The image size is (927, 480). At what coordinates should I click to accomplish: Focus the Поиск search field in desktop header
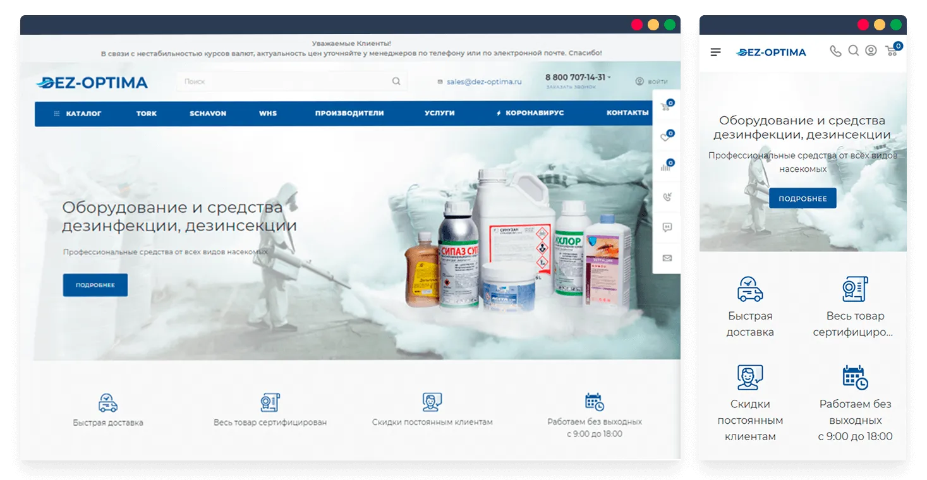[284, 81]
